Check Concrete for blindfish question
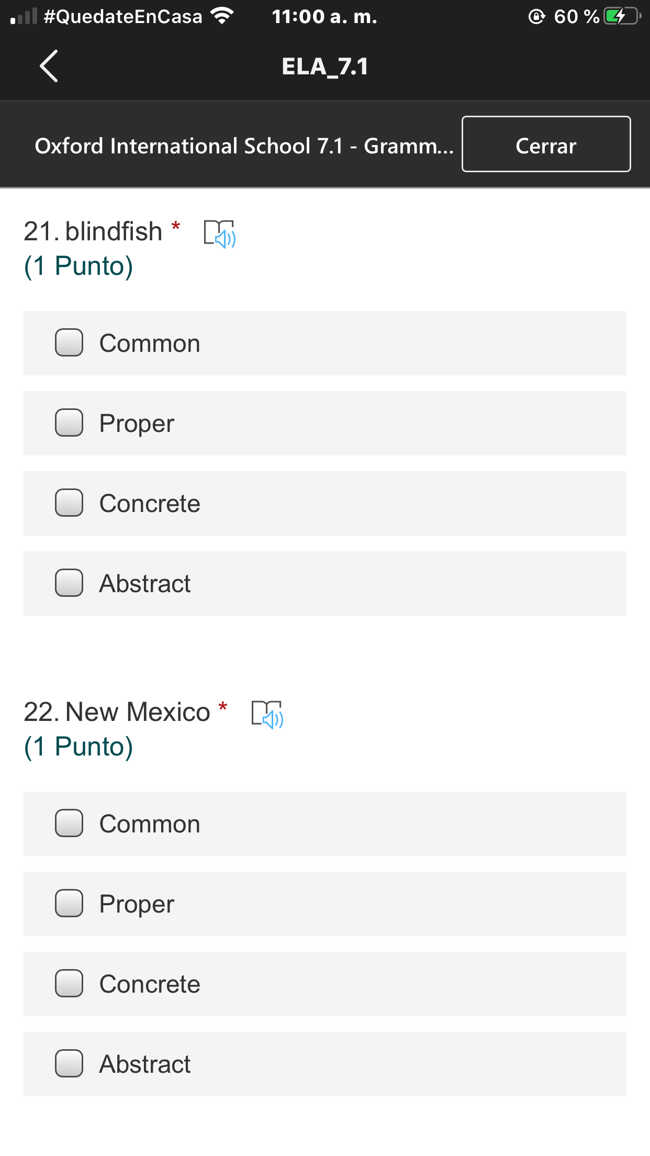Viewport: 650px width, 1156px height. pos(69,503)
